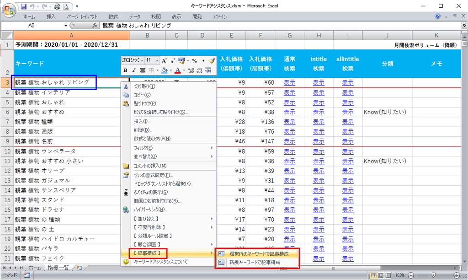Select the format painter brush
Image resolution: width=468 pixels, height=280 pixels.
tap(212, 61)
